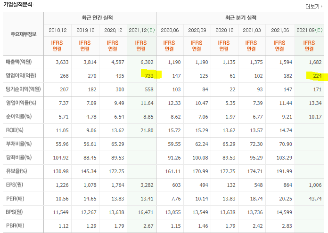Select the 최근 연간 실적 header
This screenshot has width=328, height=233.
[x=97, y=18]
